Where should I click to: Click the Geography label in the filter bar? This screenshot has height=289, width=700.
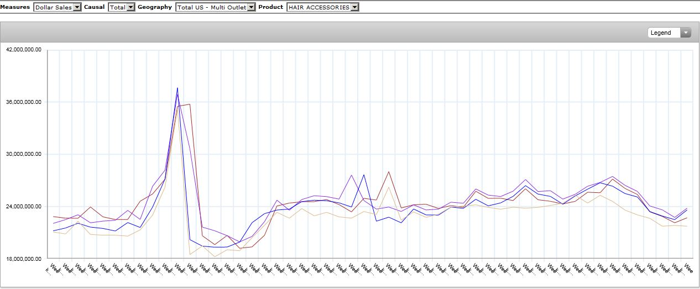pos(155,7)
